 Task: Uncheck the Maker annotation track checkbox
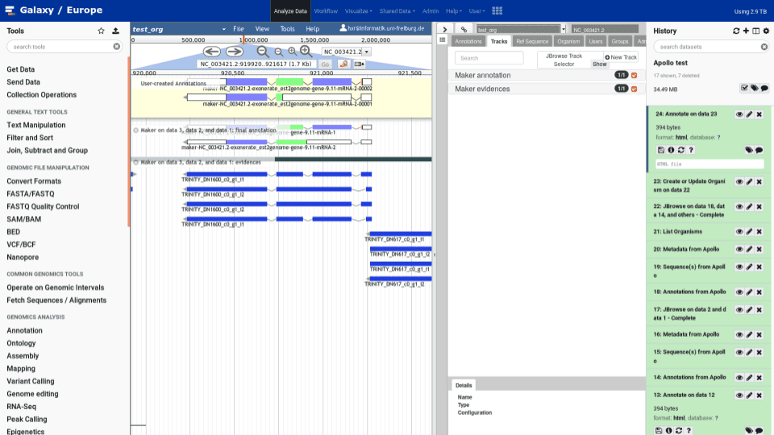635,75
